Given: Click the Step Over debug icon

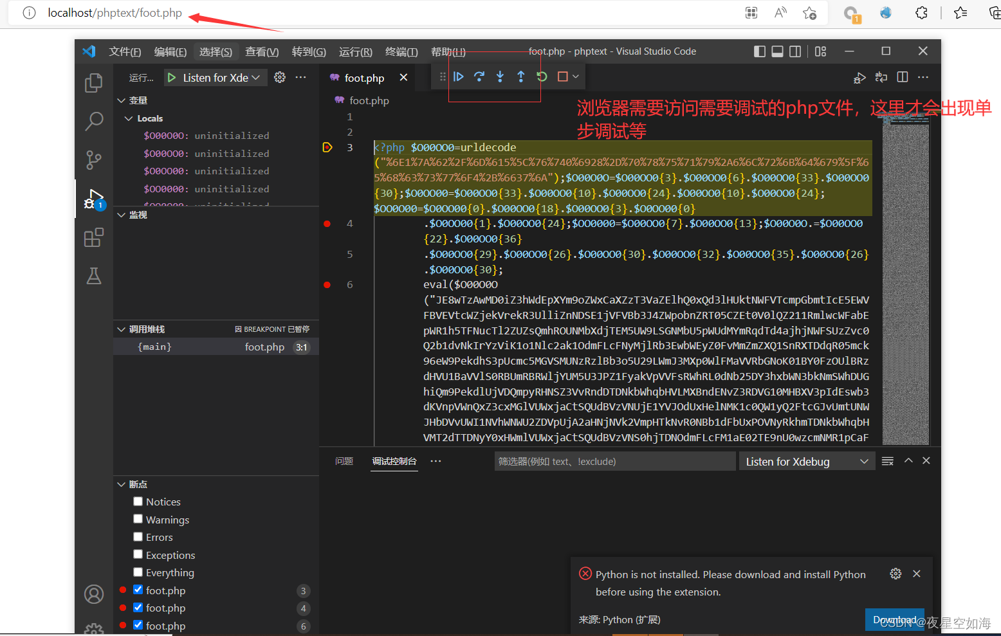Looking at the screenshot, I should pos(479,77).
